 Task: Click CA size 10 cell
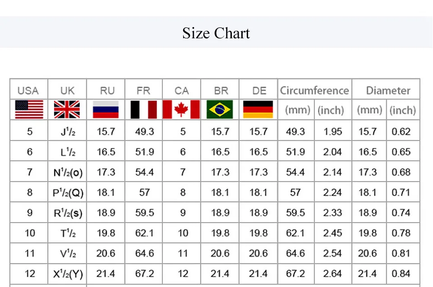[183, 233]
